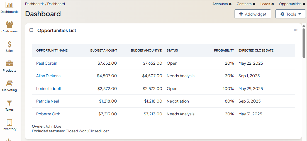
Task: Click the Add widget button
Action: 253,14
